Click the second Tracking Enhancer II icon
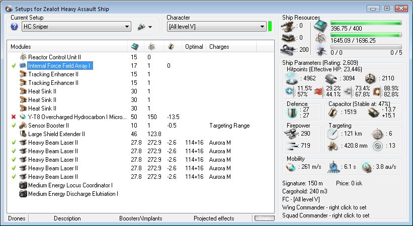This screenshot has height=226, width=413. [x=23, y=82]
